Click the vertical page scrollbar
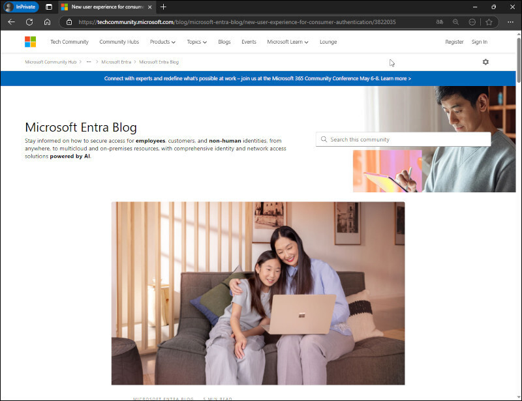 519,60
